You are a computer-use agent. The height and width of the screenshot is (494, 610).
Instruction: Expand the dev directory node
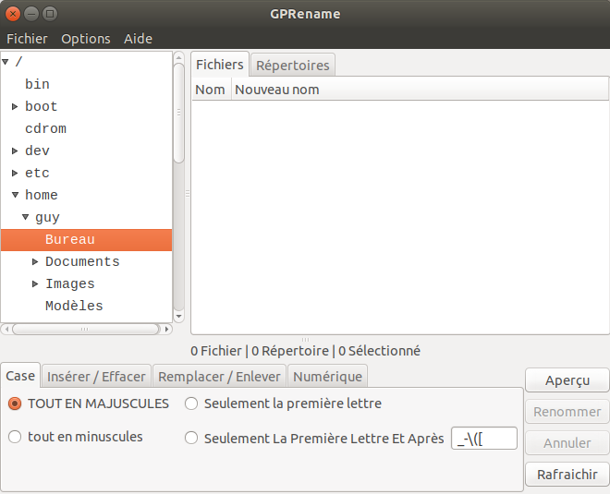point(15,151)
